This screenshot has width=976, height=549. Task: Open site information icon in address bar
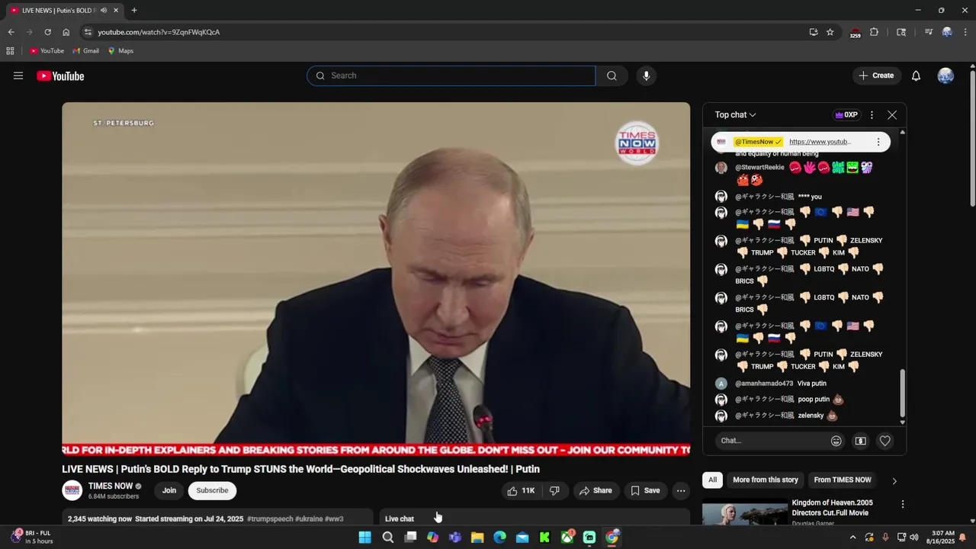tap(88, 32)
